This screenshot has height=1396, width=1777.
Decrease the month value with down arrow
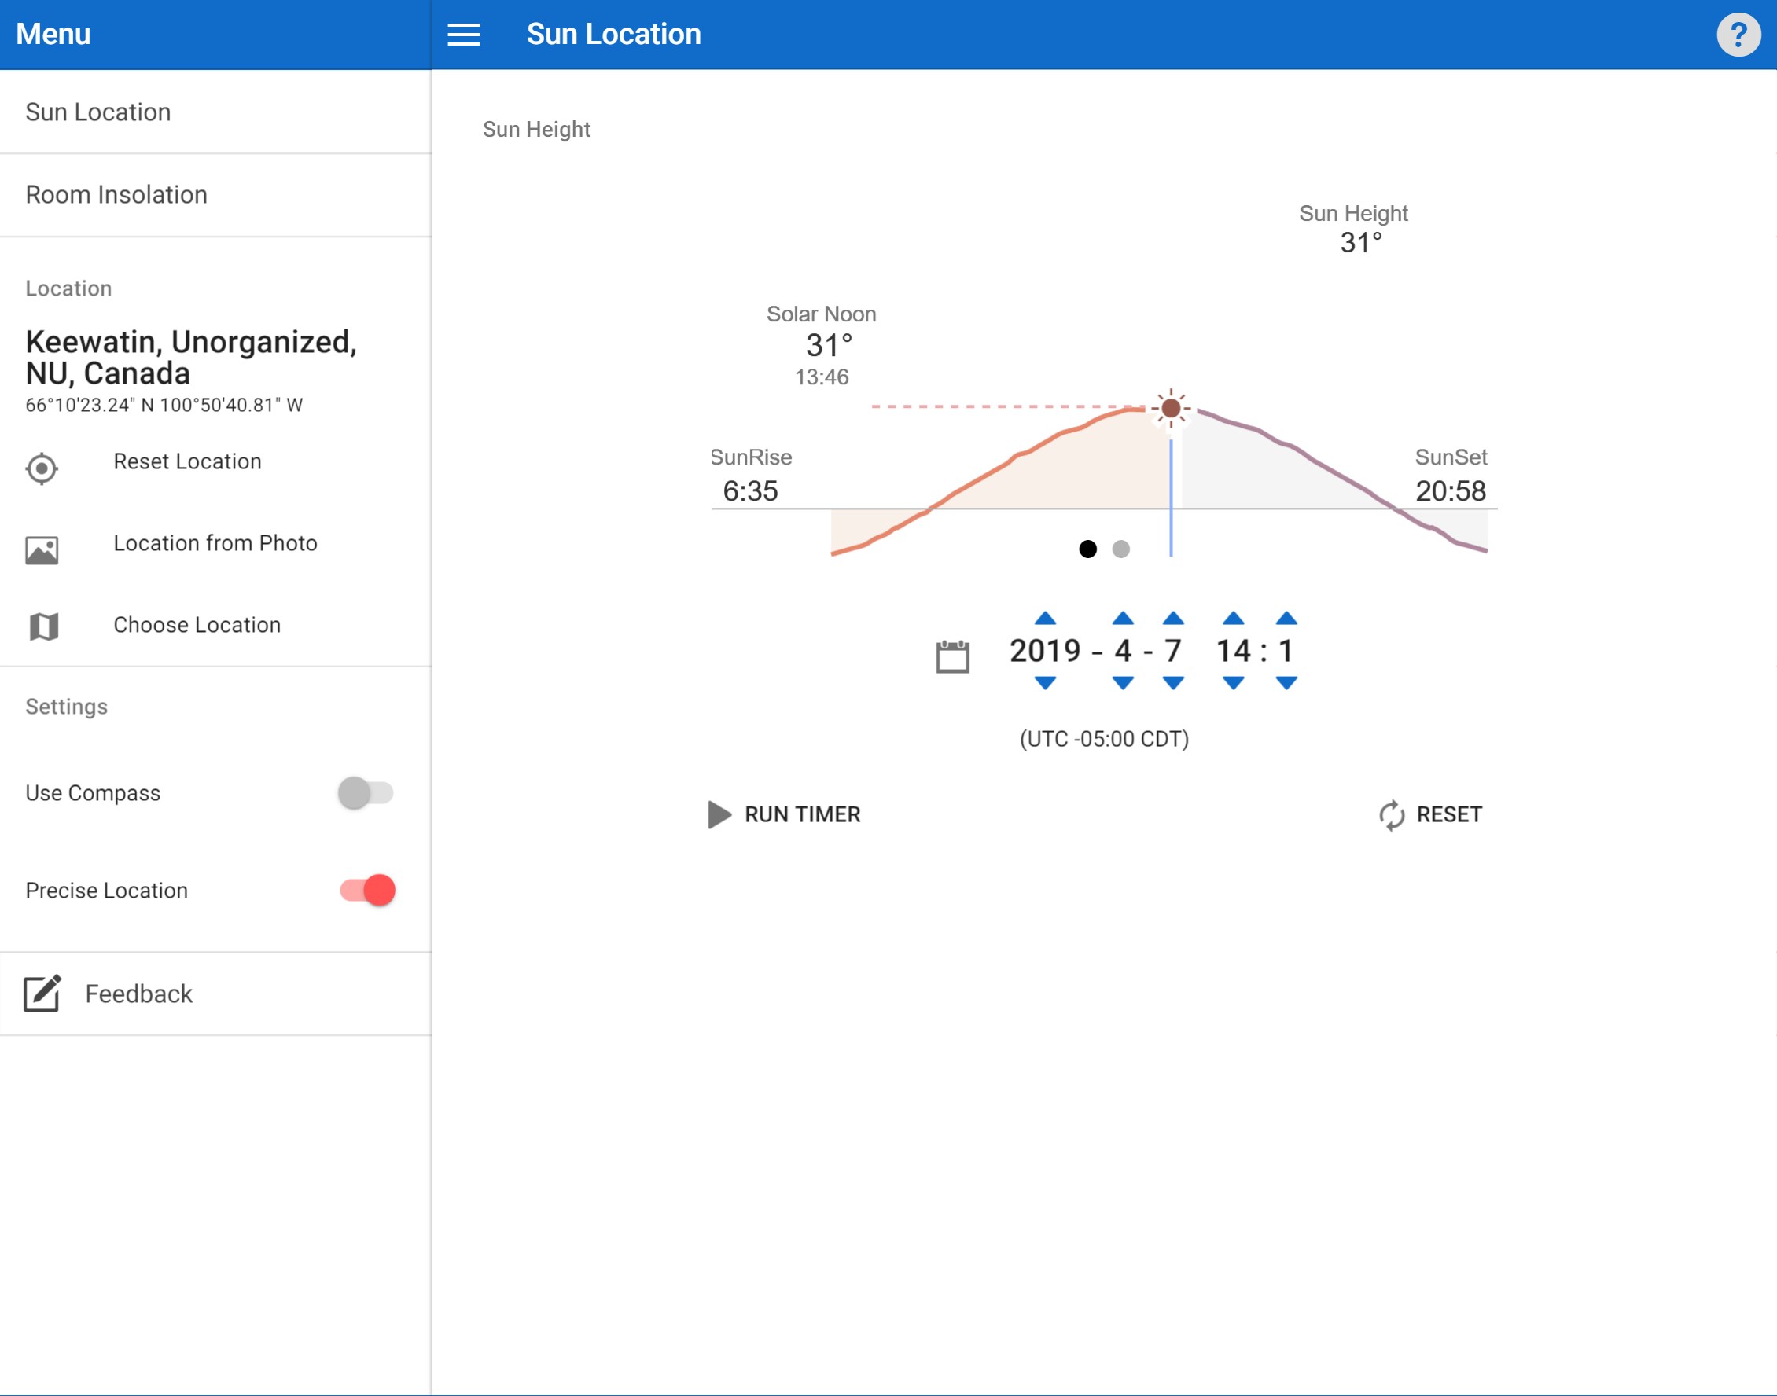[1123, 683]
